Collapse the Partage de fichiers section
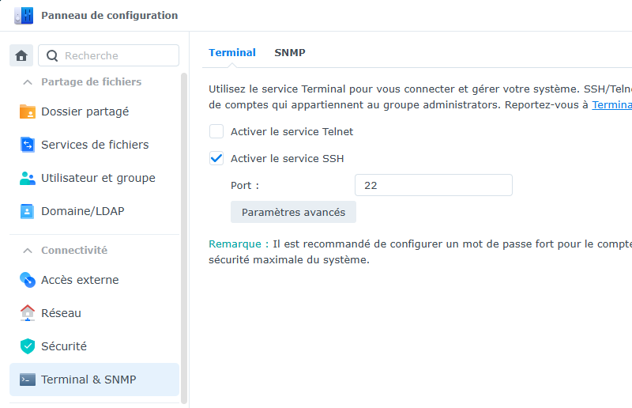 tap(28, 82)
